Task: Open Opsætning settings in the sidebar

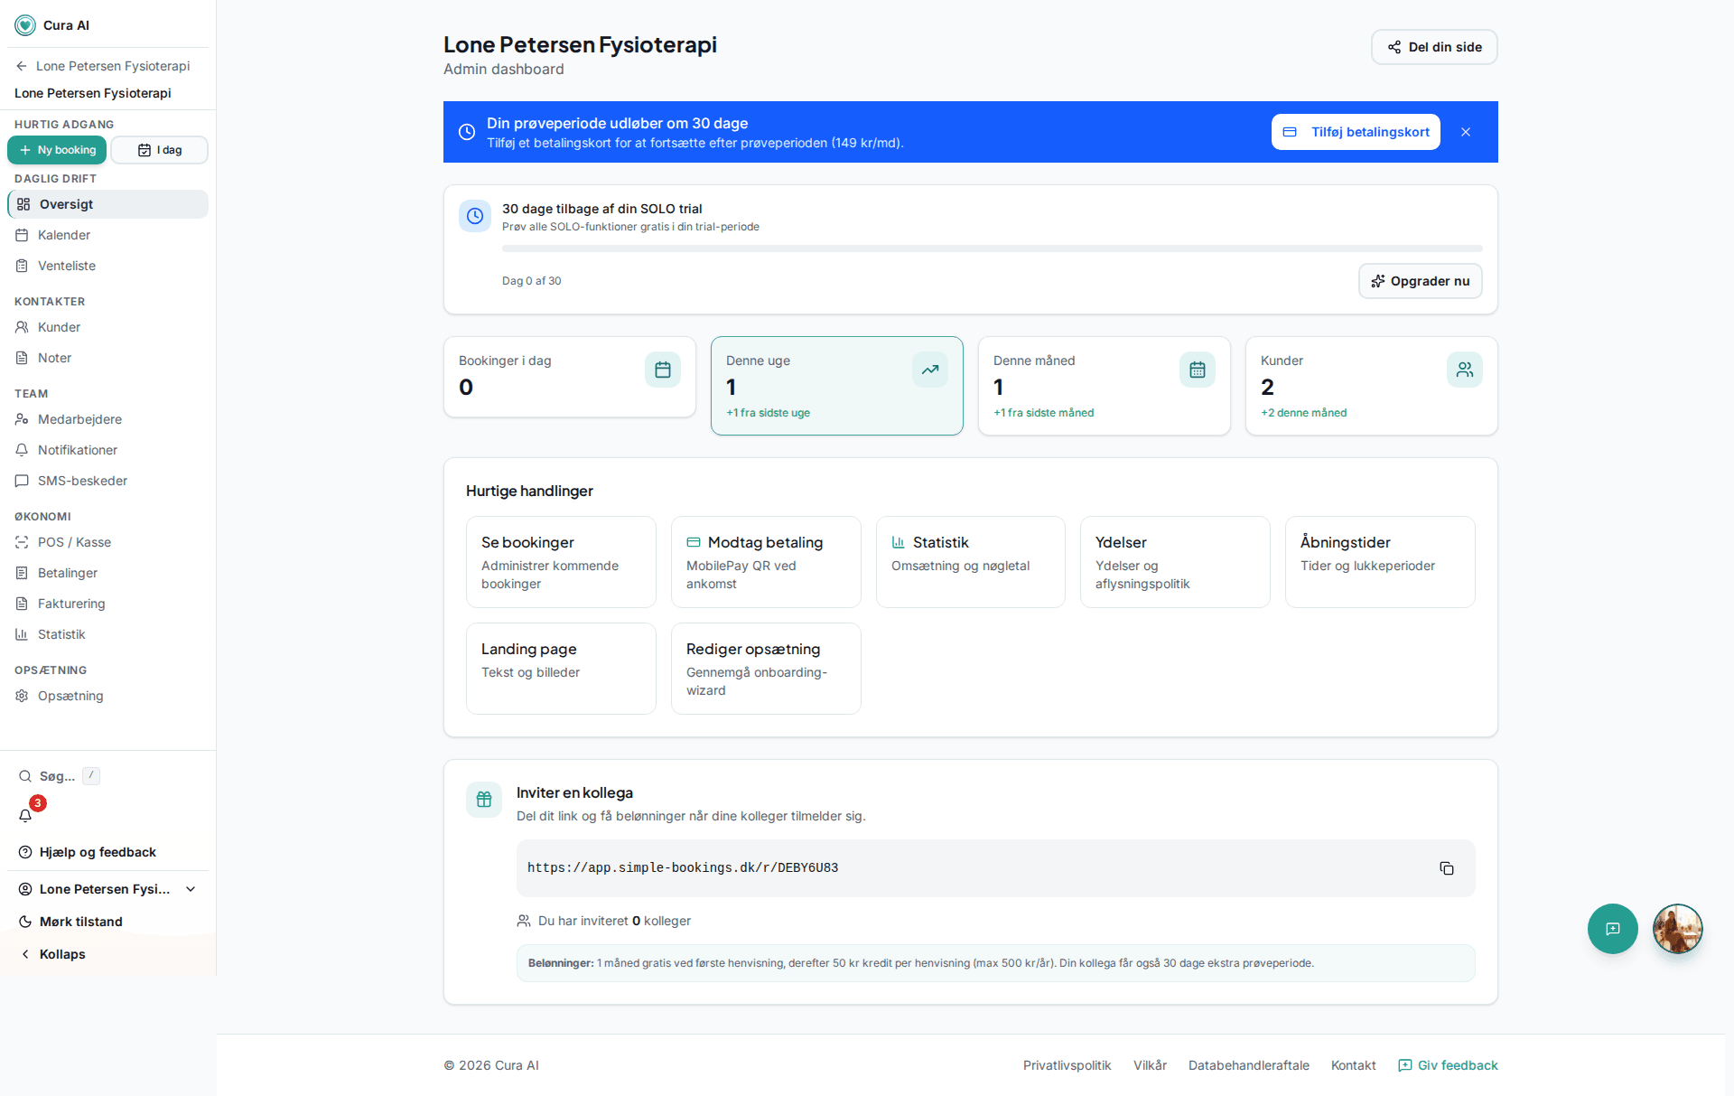Action: (x=108, y=696)
